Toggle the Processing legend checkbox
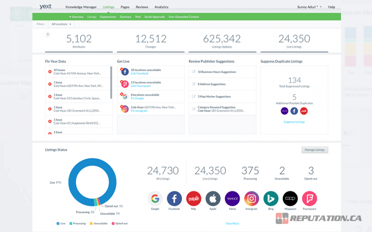The width and height of the screenshot is (372, 232). [71, 223]
